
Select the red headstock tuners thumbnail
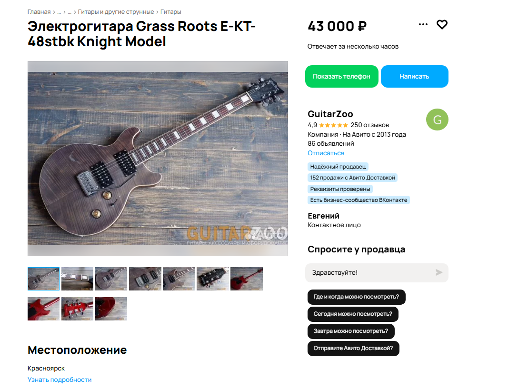[77, 309]
